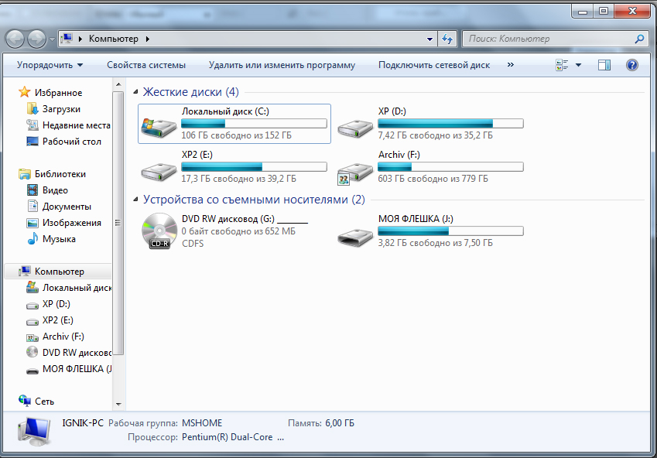Viewport: 657px width, 458px height.
Task: Open the Упорядочить menu
Action: coord(50,65)
